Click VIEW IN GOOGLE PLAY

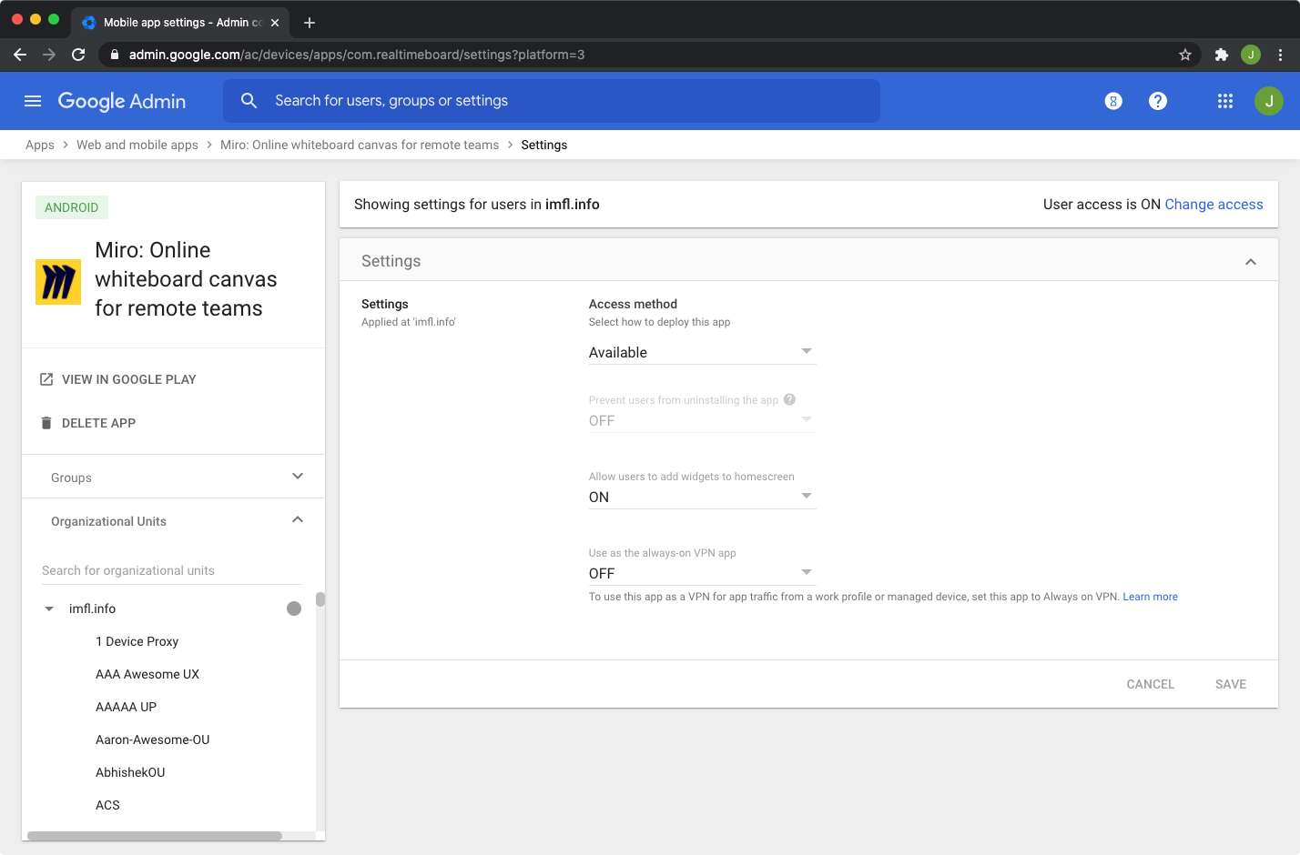point(118,379)
